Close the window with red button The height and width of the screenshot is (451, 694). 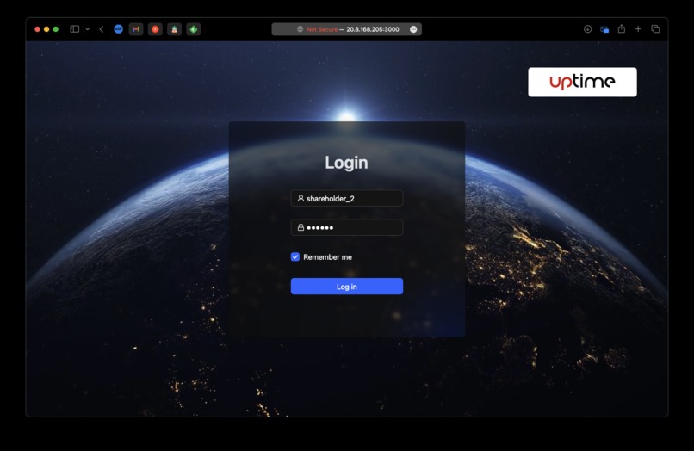(37, 29)
